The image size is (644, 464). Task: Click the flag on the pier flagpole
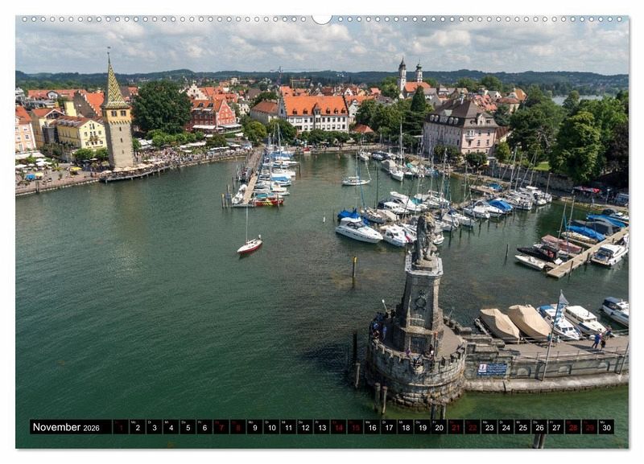(562, 300)
